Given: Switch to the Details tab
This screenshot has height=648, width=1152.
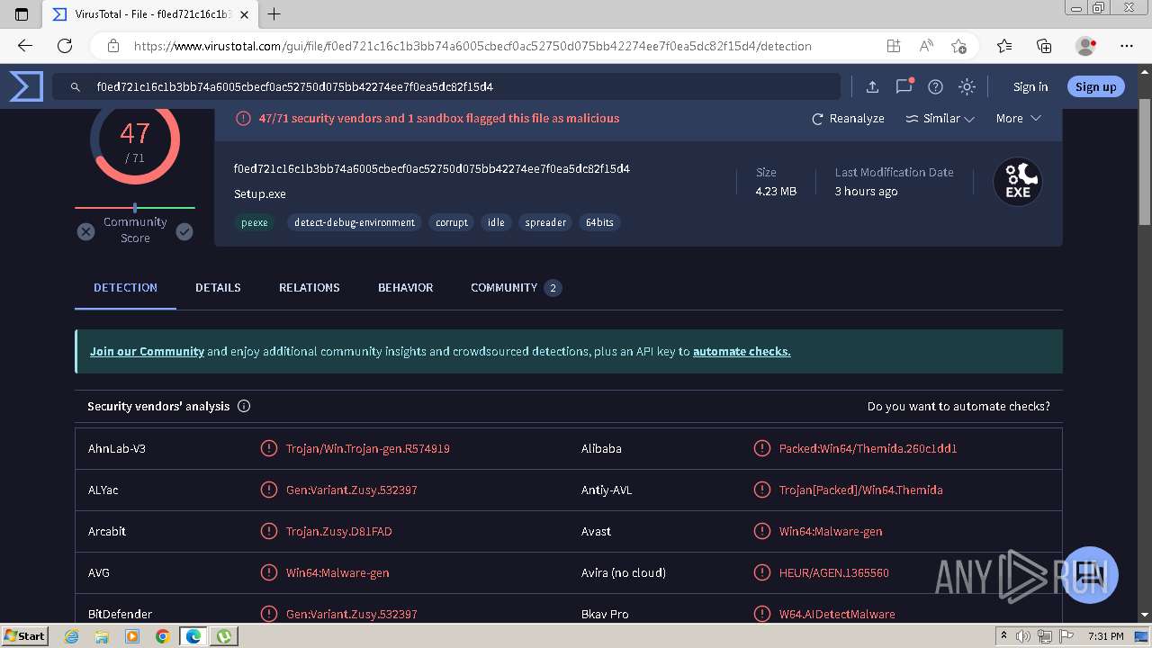Looking at the screenshot, I should pyautogui.click(x=218, y=288).
